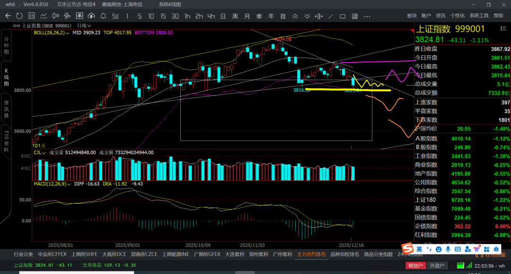511x274 pixels.
Task: Select the 资讯链 side tab
Action: [6, 109]
